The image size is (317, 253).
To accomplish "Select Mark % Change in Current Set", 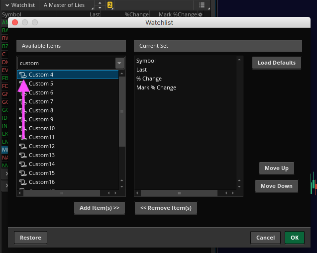I will click(x=156, y=87).
